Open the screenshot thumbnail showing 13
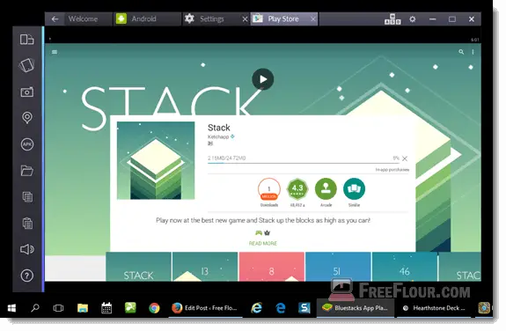 (205, 267)
